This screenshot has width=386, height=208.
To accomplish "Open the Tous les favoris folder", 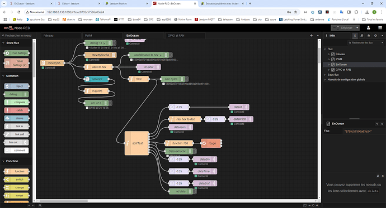I will pos(373,20).
